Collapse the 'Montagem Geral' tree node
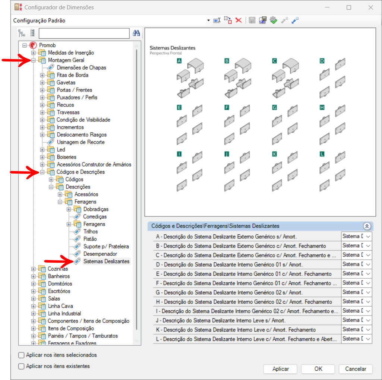 34,60
